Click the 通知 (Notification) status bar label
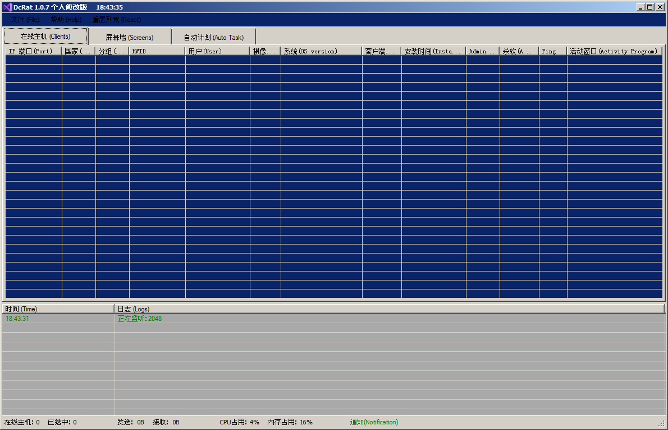This screenshot has height=430, width=668. click(x=374, y=422)
